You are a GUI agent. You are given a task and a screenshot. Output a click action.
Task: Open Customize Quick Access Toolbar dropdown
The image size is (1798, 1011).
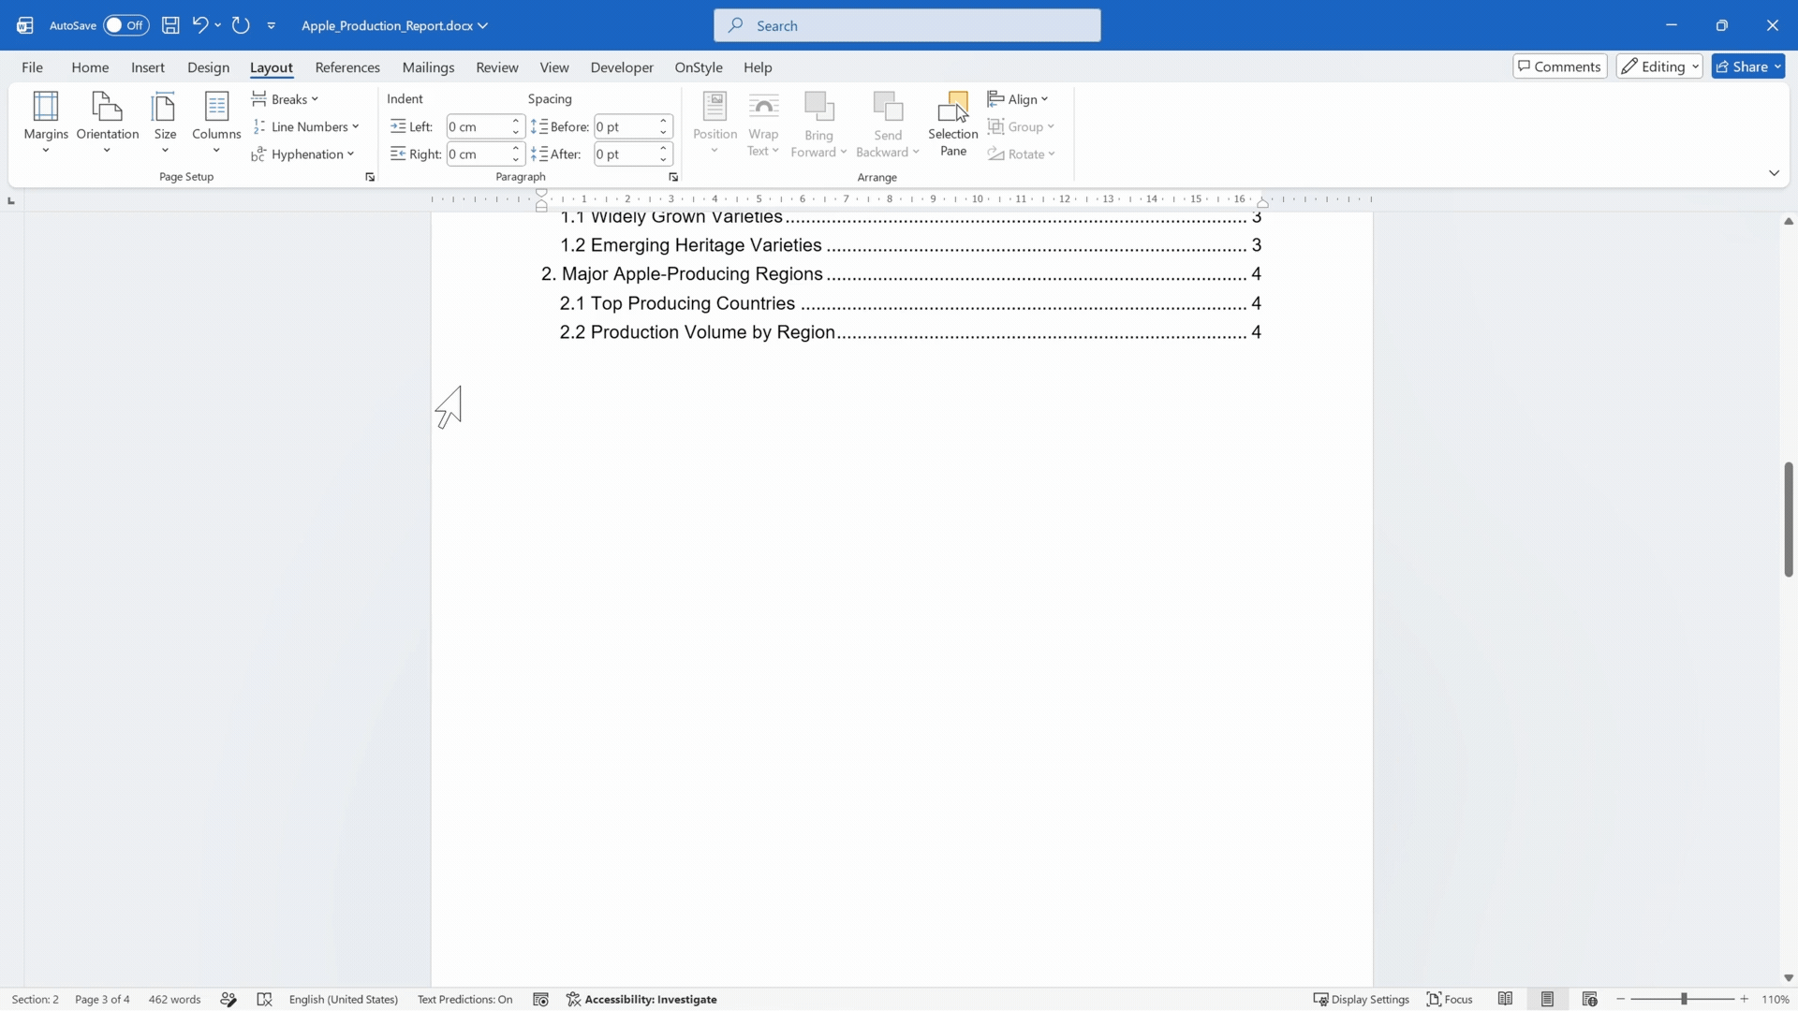click(272, 25)
